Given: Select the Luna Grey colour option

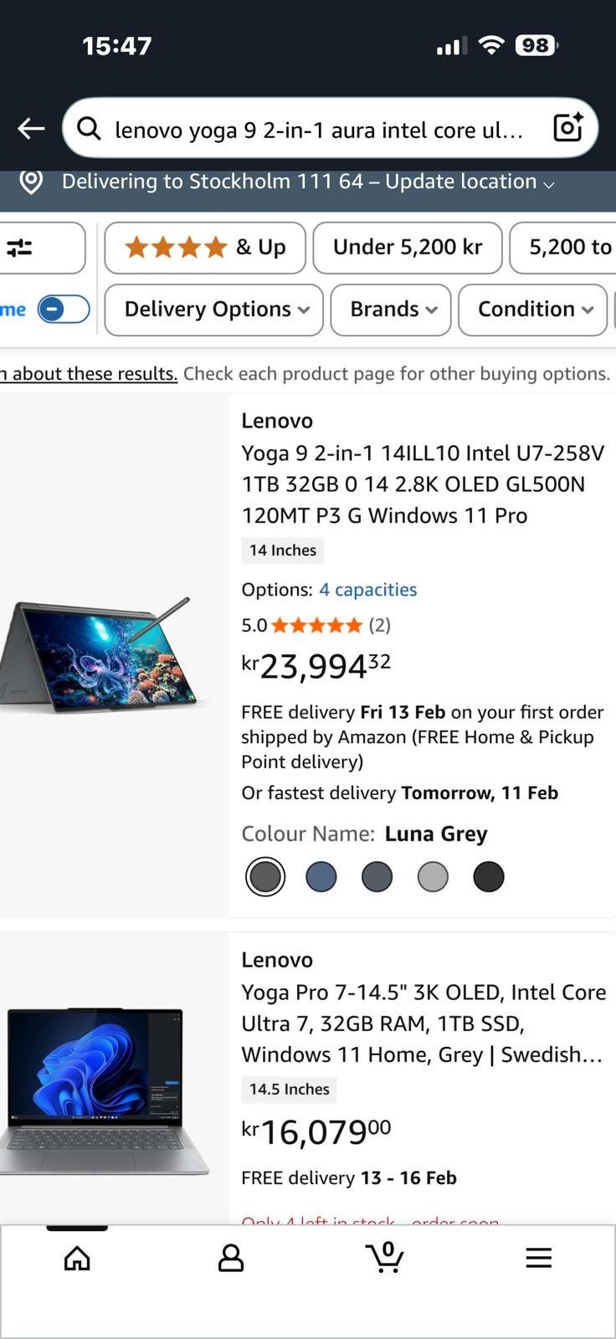Looking at the screenshot, I should [265, 877].
